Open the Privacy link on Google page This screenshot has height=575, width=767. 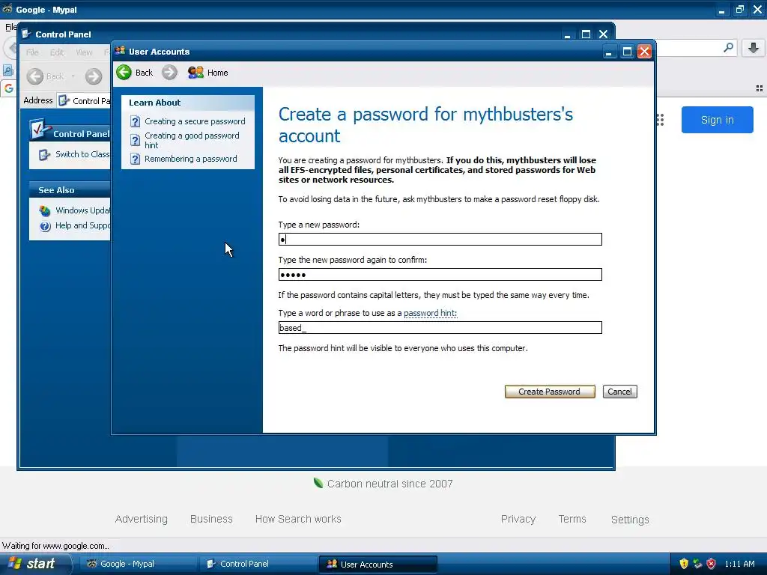point(518,520)
